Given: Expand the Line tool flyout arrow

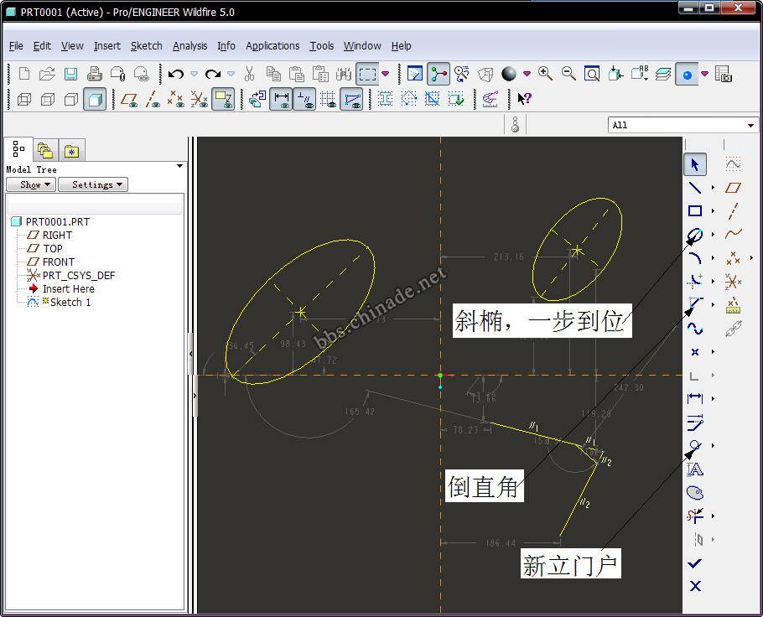Looking at the screenshot, I should pos(713,188).
